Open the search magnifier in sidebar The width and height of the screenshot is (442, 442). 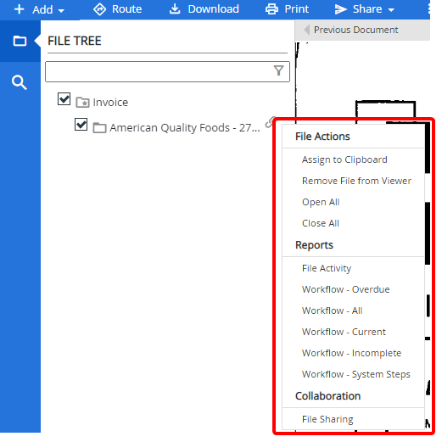click(x=20, y=82)
